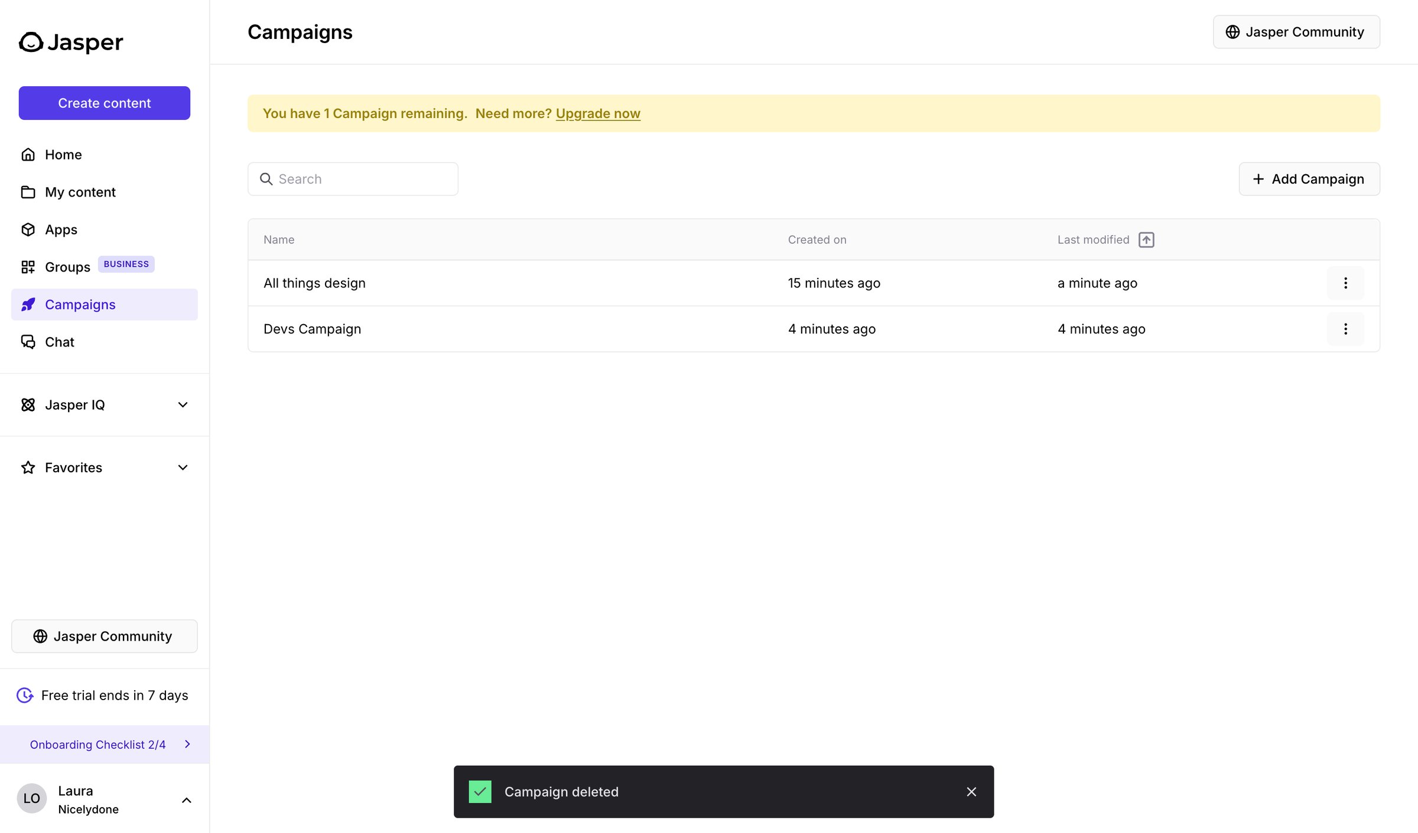Open Groups in sidebar
This screenshot has height=833, width=1418.
point(105,267)
